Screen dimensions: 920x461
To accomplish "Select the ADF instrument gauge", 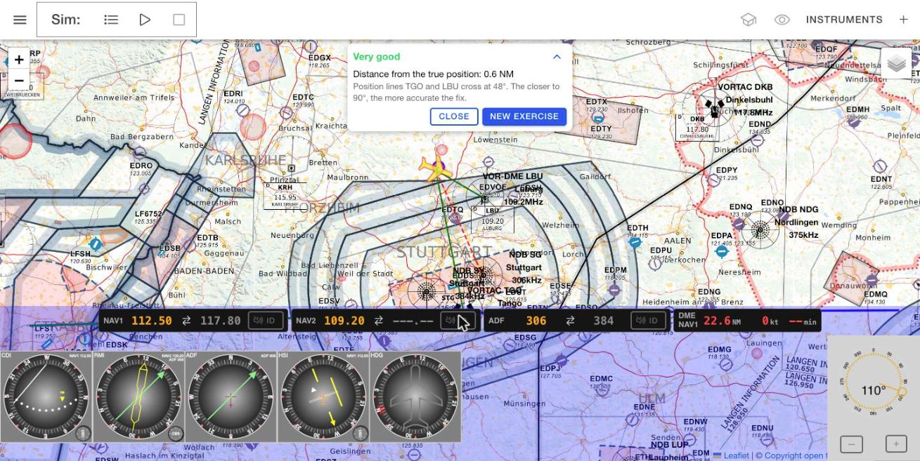I will click(231, 397).
